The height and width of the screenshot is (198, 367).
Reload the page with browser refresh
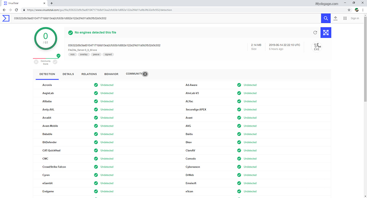[16, 10]
